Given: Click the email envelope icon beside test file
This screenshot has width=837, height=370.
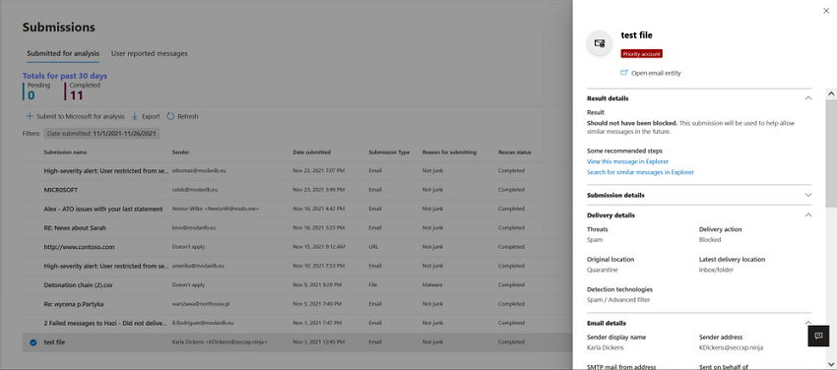Looking at the screenshot, I should point(600,43).
